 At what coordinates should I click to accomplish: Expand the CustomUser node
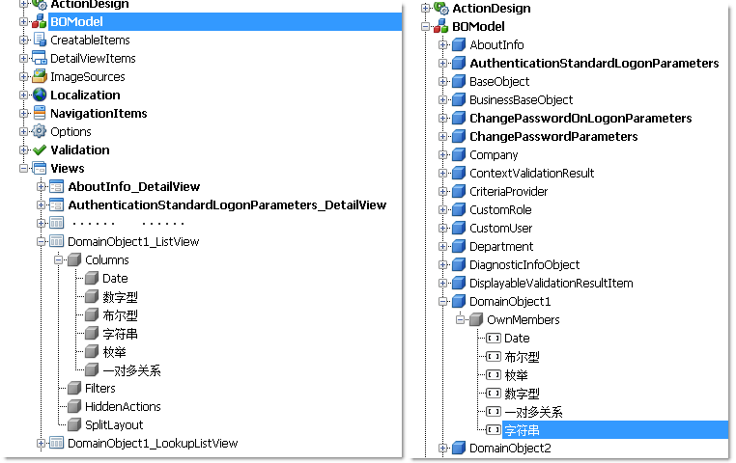point(442,229)
